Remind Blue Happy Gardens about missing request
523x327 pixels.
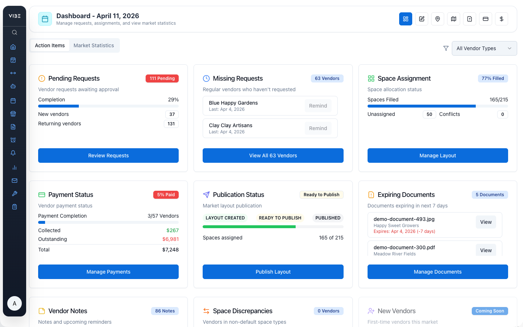click(318, 105)
